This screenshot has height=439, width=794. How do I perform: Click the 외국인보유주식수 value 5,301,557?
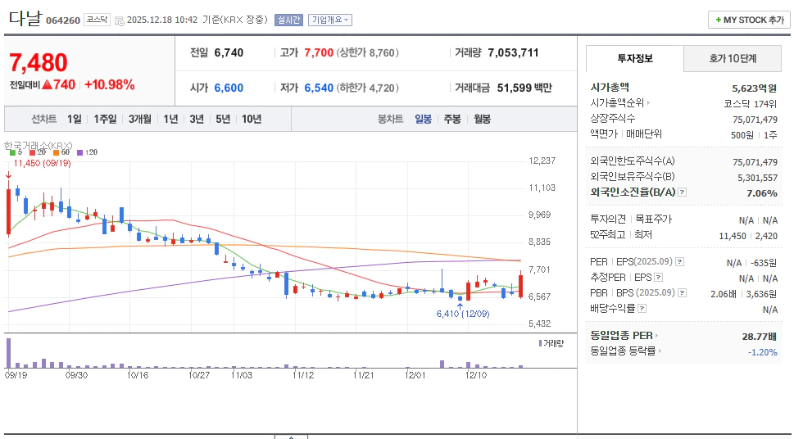[x=758, y=178]
